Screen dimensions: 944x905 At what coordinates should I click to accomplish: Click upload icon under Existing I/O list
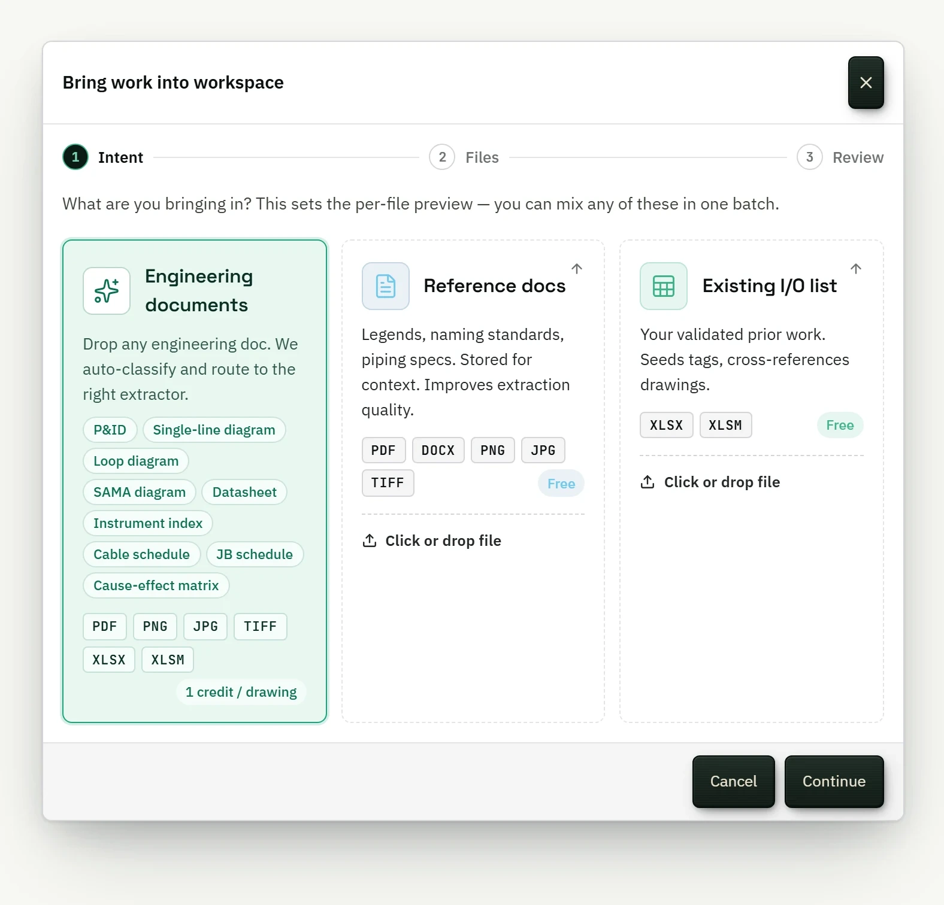[x=648, y=482]
